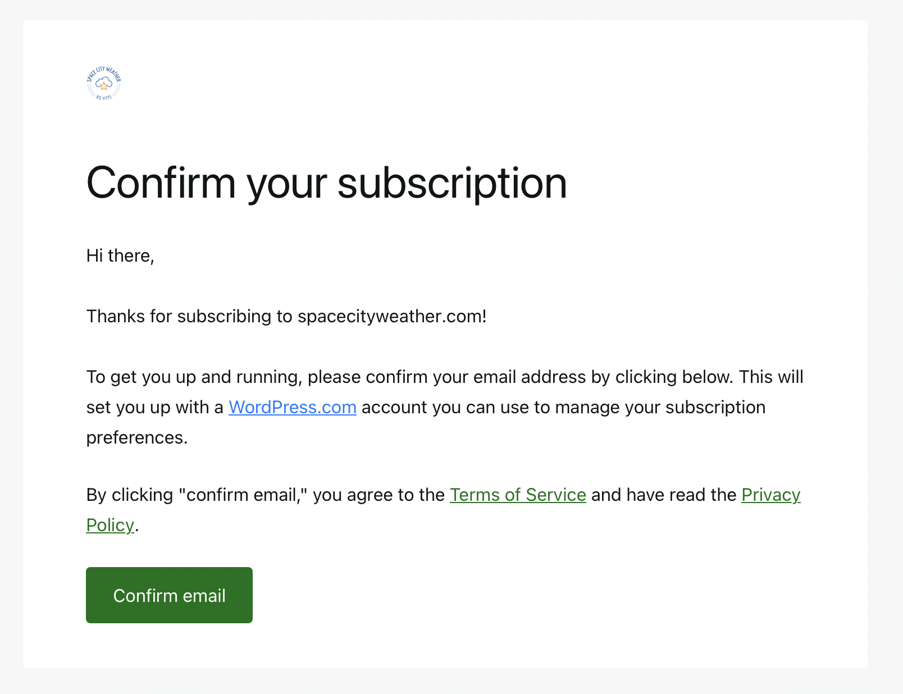Click the weather emblem above the headline
The image size is (903, 694).
(x=104, y=83)
